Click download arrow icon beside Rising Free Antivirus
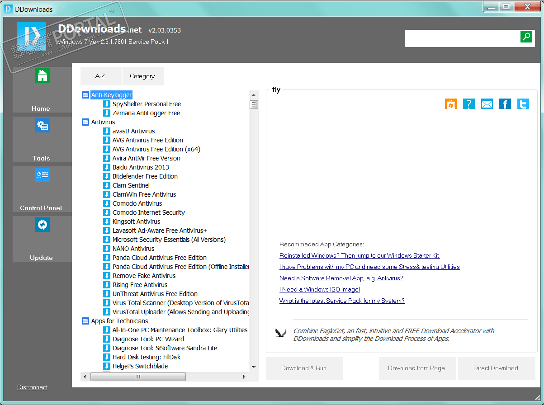The image size is (544, 405). point(107,285)
